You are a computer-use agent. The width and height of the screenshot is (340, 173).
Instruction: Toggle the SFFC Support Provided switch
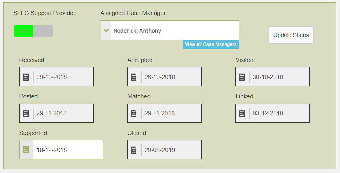[x=33, y=31]
